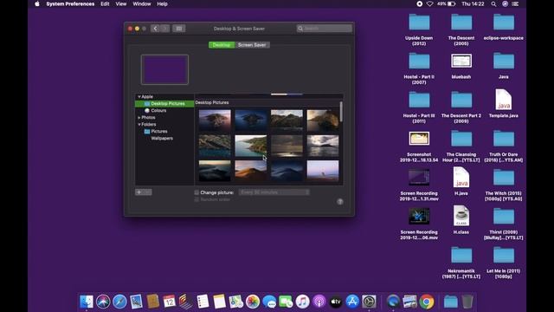Choose the pale pink sky wallpaper thumbnail

pos(323,171)
